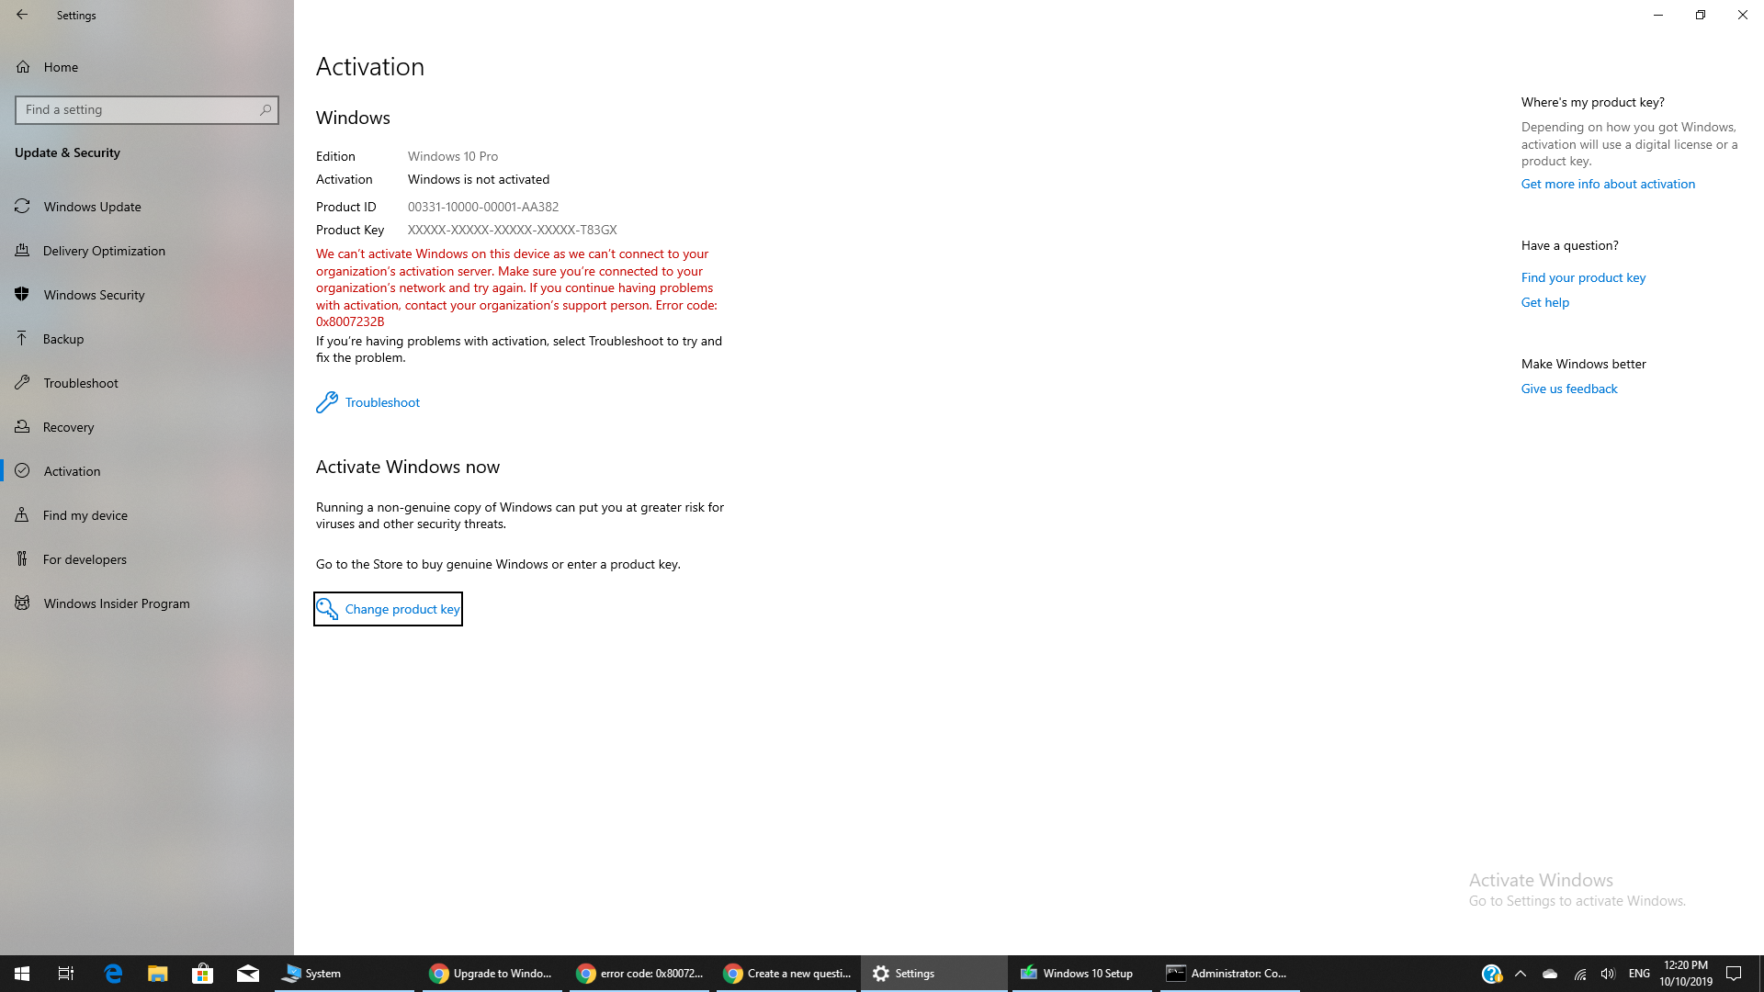Image resolution: width=1764 pixels, height=992 pixels.
Task: Click the wrench icon beside Troubleshoot link
Action: point(327,402)
